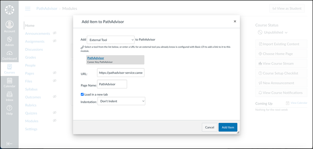Click into the Page Name field
313x149 pixels.
112,84
